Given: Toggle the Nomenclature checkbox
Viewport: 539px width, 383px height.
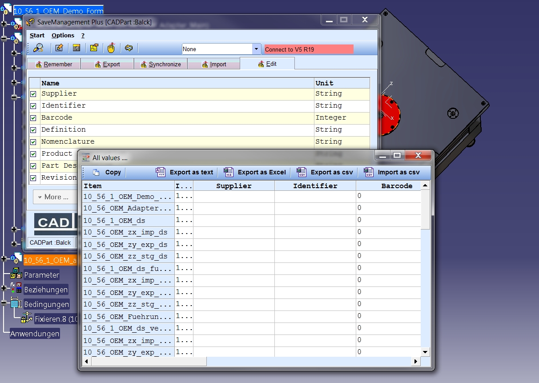Looking at the screenshot, I should point(33,142).
